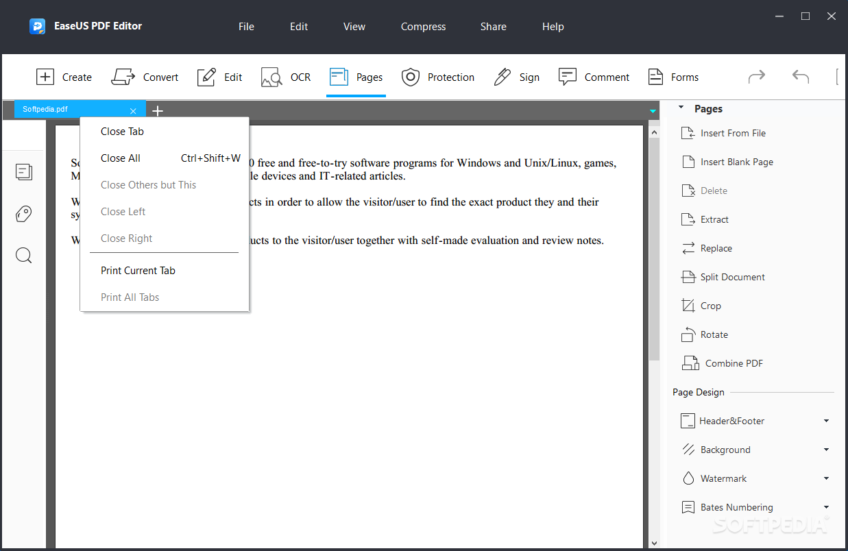Click the redo arrow icon
848x551 pixels.
(756, 77)
